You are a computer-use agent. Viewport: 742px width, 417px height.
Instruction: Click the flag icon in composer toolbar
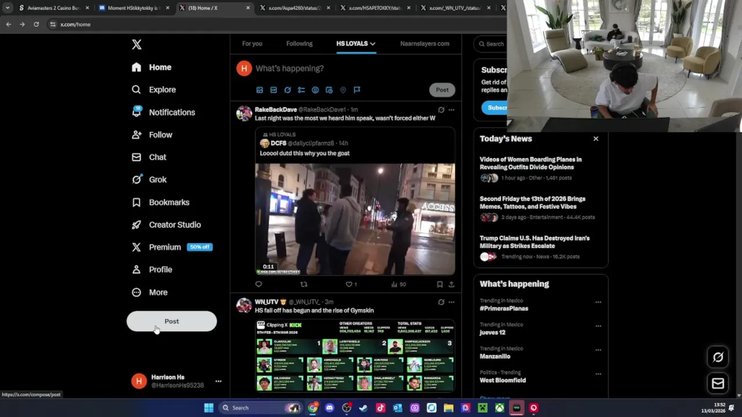click(357, 90)
